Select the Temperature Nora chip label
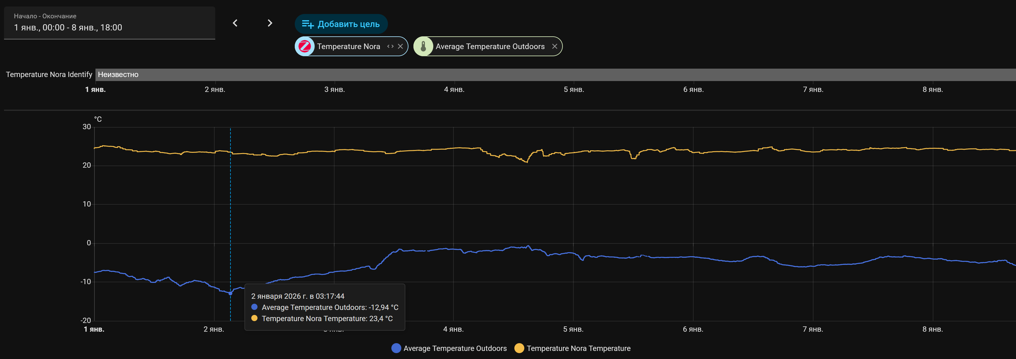Image resolution: width=1016 pixels, height=359 pixels. click(348, 47)
